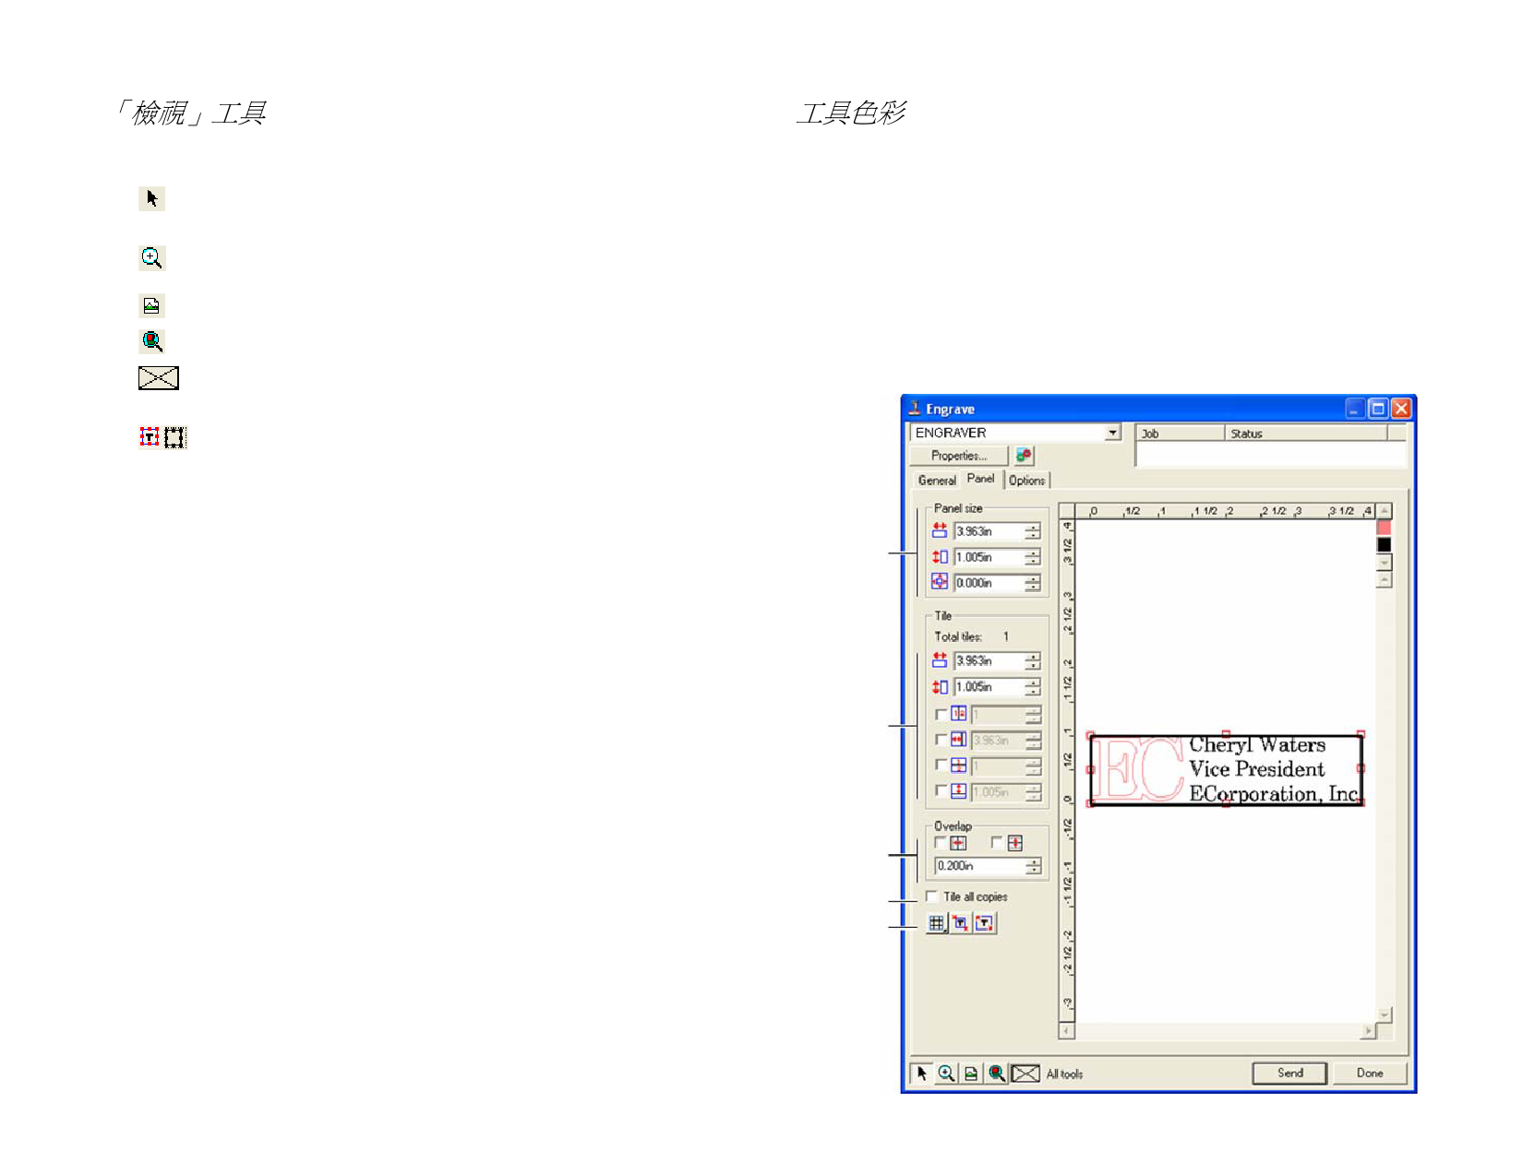This screenshot has height=1176, width=1523.
Task: Toggle the crossed-box wireframe icon beside All tools
Action: 1025,1074
